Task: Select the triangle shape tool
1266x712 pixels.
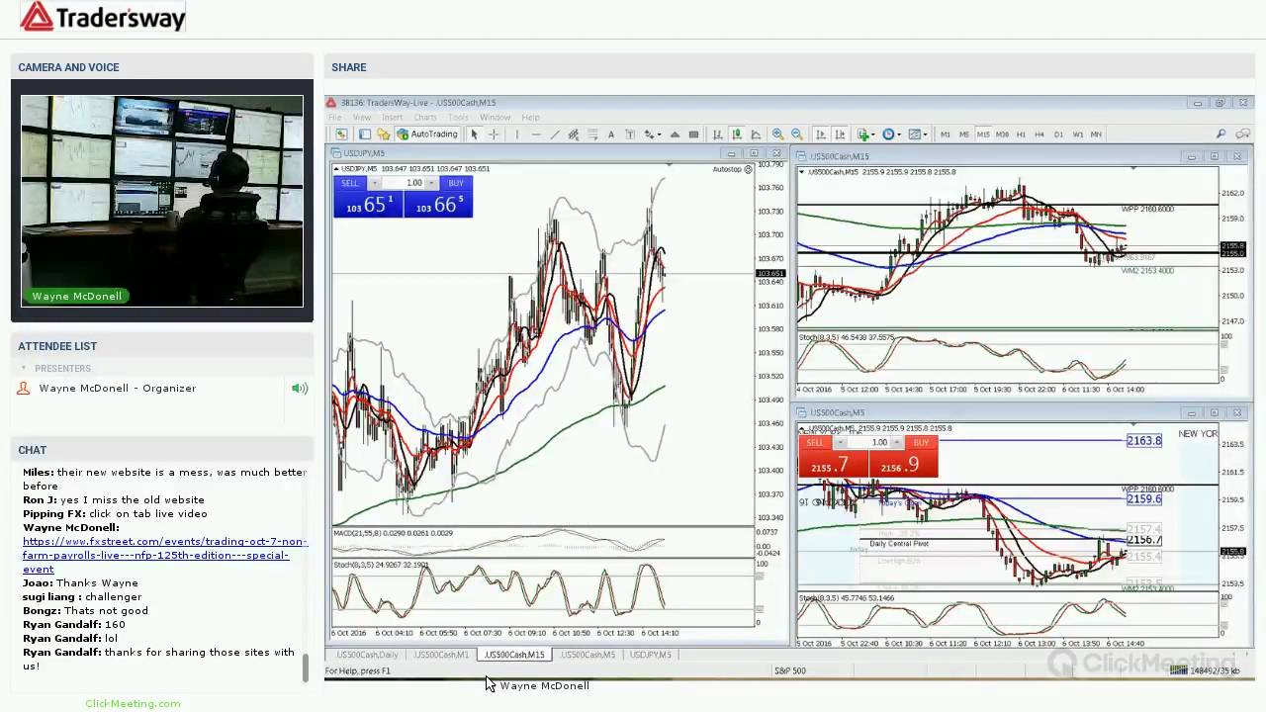Action: coord(675,133)
